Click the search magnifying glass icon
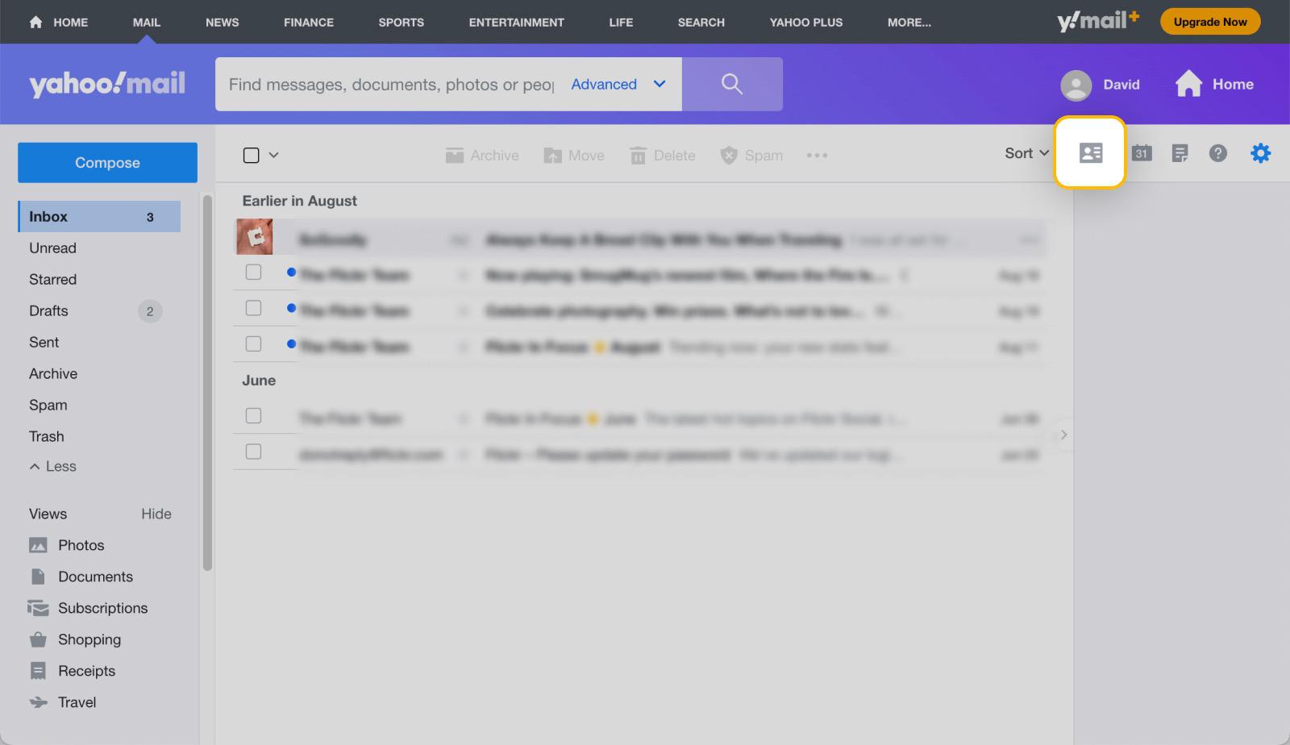The height and width of the screenshot is (745, 1290). (x=732, y=84)
